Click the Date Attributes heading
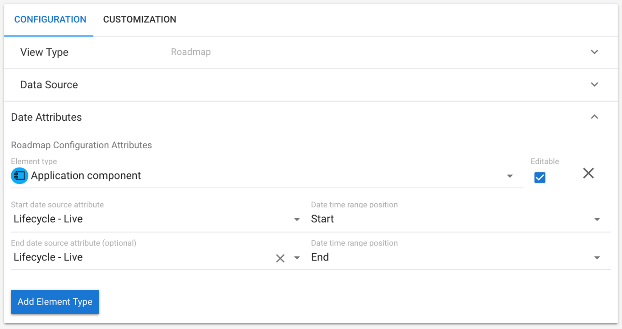Screen dimensions: 622x329 click(x=46, y=117)
